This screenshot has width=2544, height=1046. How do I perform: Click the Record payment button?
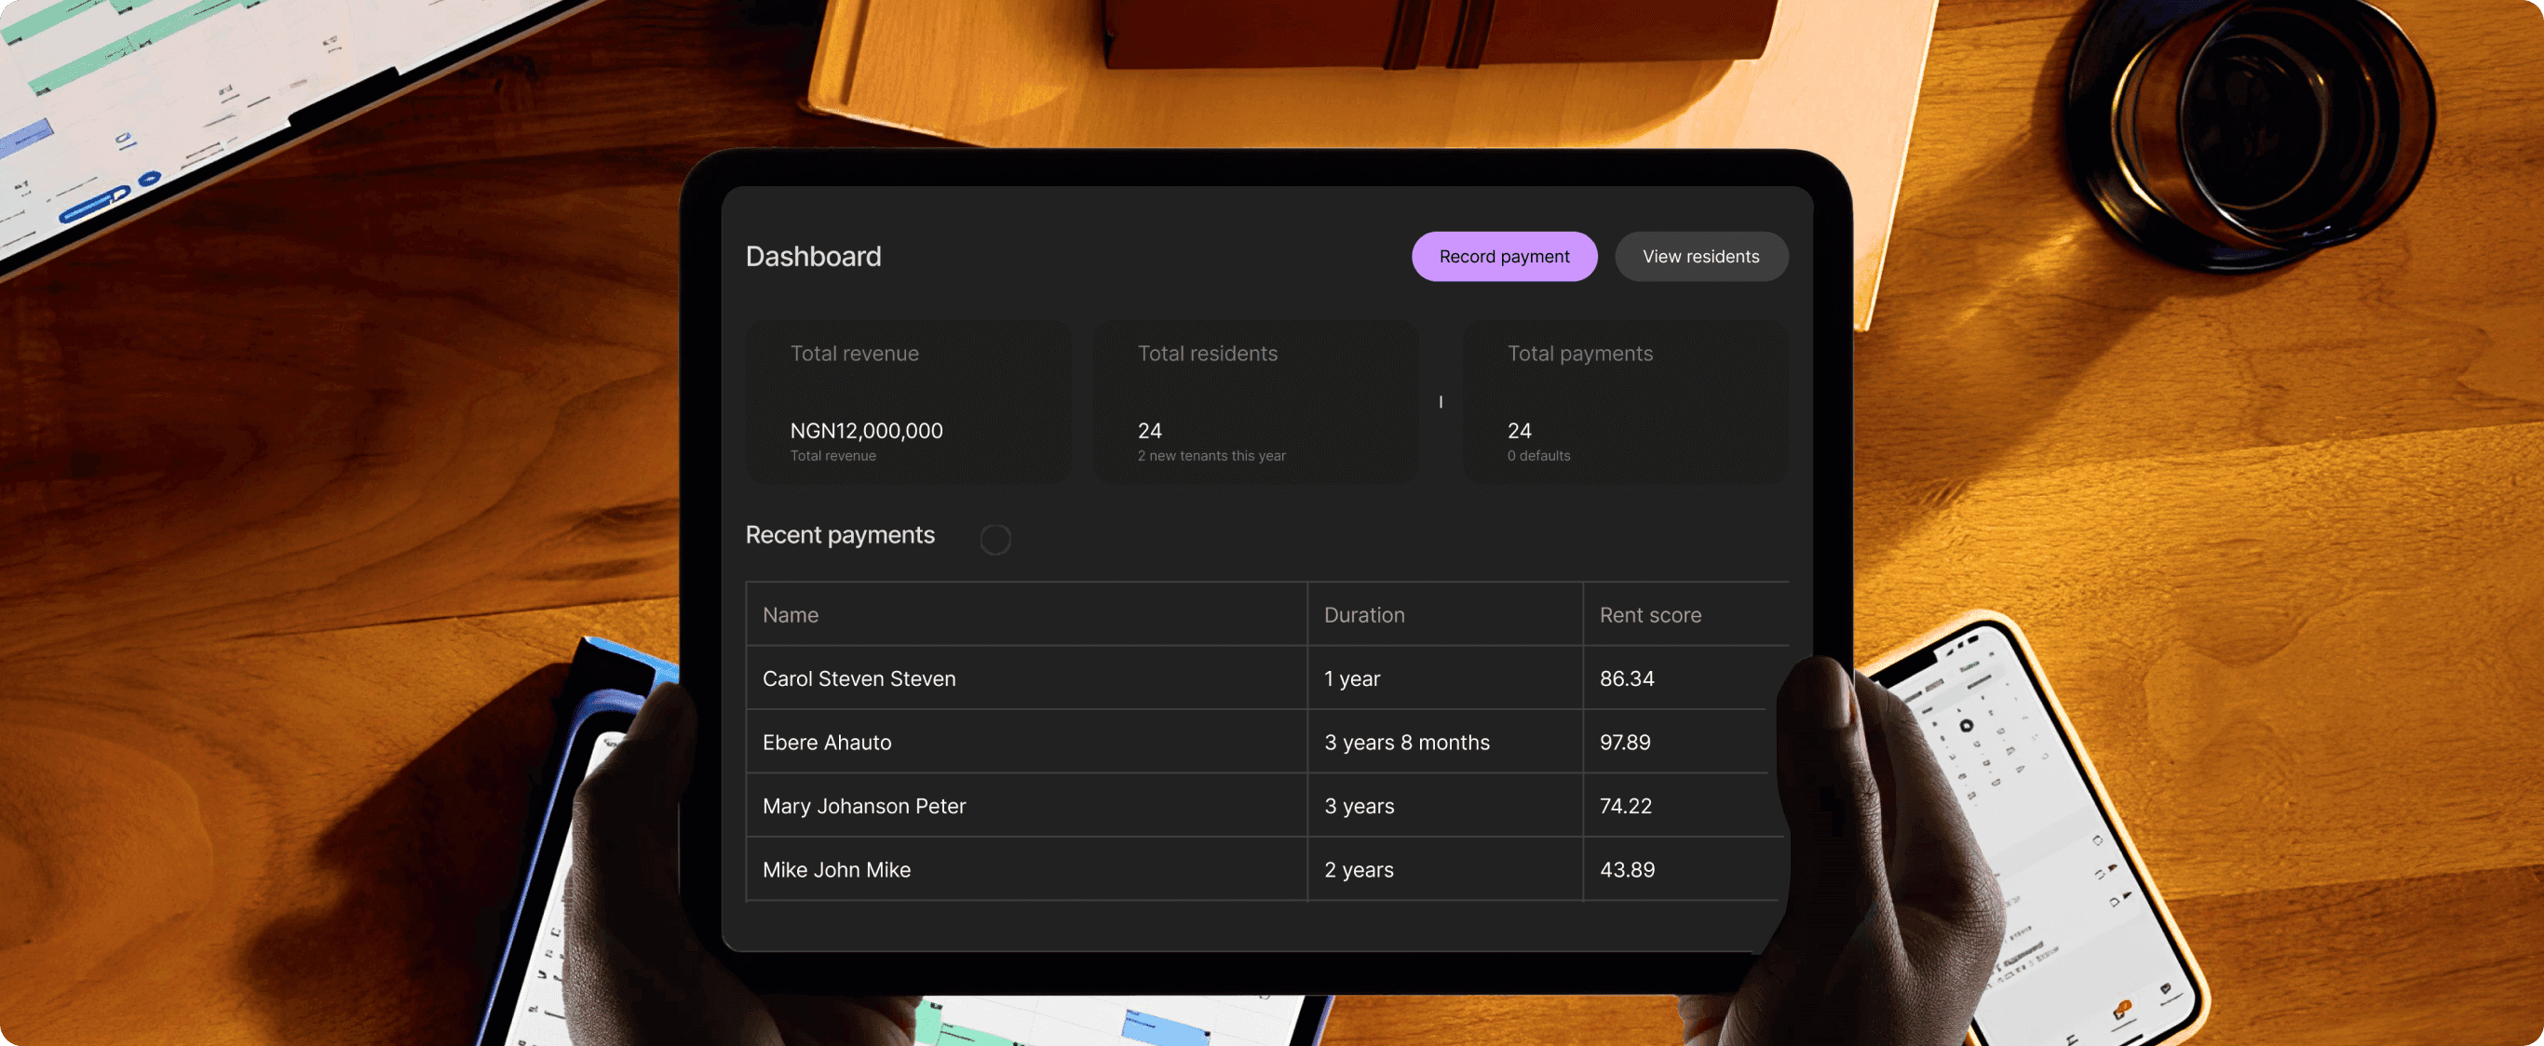1503,257
